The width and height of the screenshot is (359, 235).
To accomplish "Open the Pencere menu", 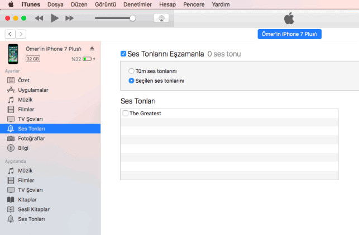I will (194, 4).
